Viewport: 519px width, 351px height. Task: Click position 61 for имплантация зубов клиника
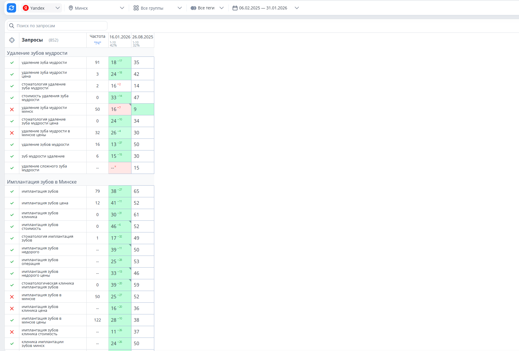tap(143, 215)
